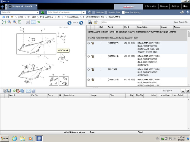This screenshot has width=190, height=142.
Task: Open the Help menu
Action: (x=185, y=6)
